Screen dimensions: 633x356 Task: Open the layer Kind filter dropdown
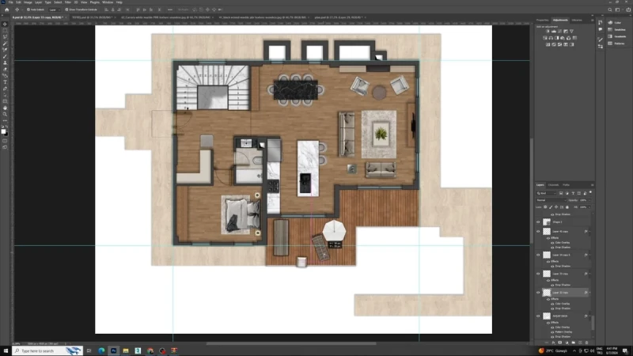pos(547,193)
